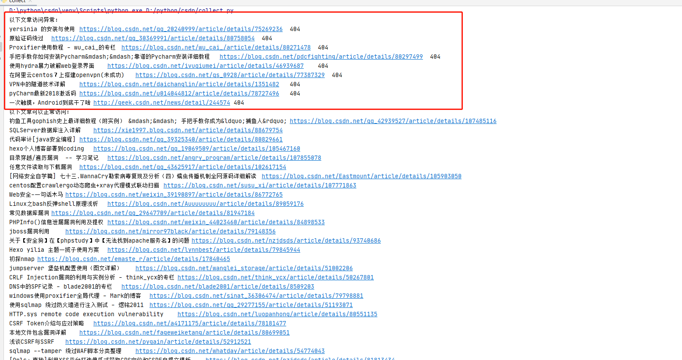Select the 404 code on pyCharm最新2018激活码 row

[x=295, y=93]
